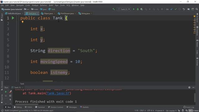199x112 pixels.
Task: Open the Ant Build side panel
Action: point(197,18)
